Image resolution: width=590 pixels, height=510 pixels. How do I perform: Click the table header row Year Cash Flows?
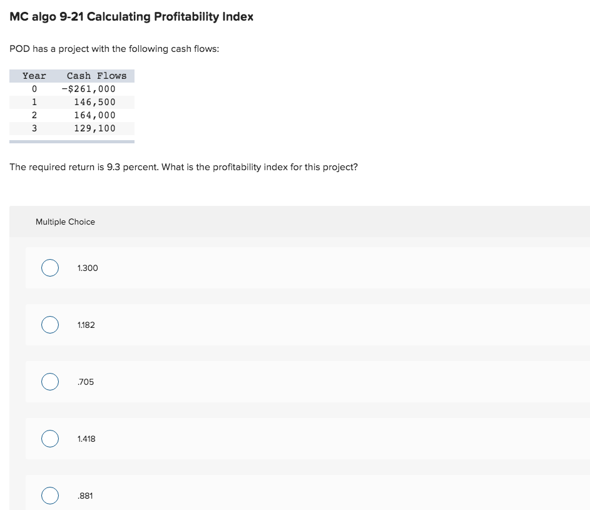tap(72, 76)
